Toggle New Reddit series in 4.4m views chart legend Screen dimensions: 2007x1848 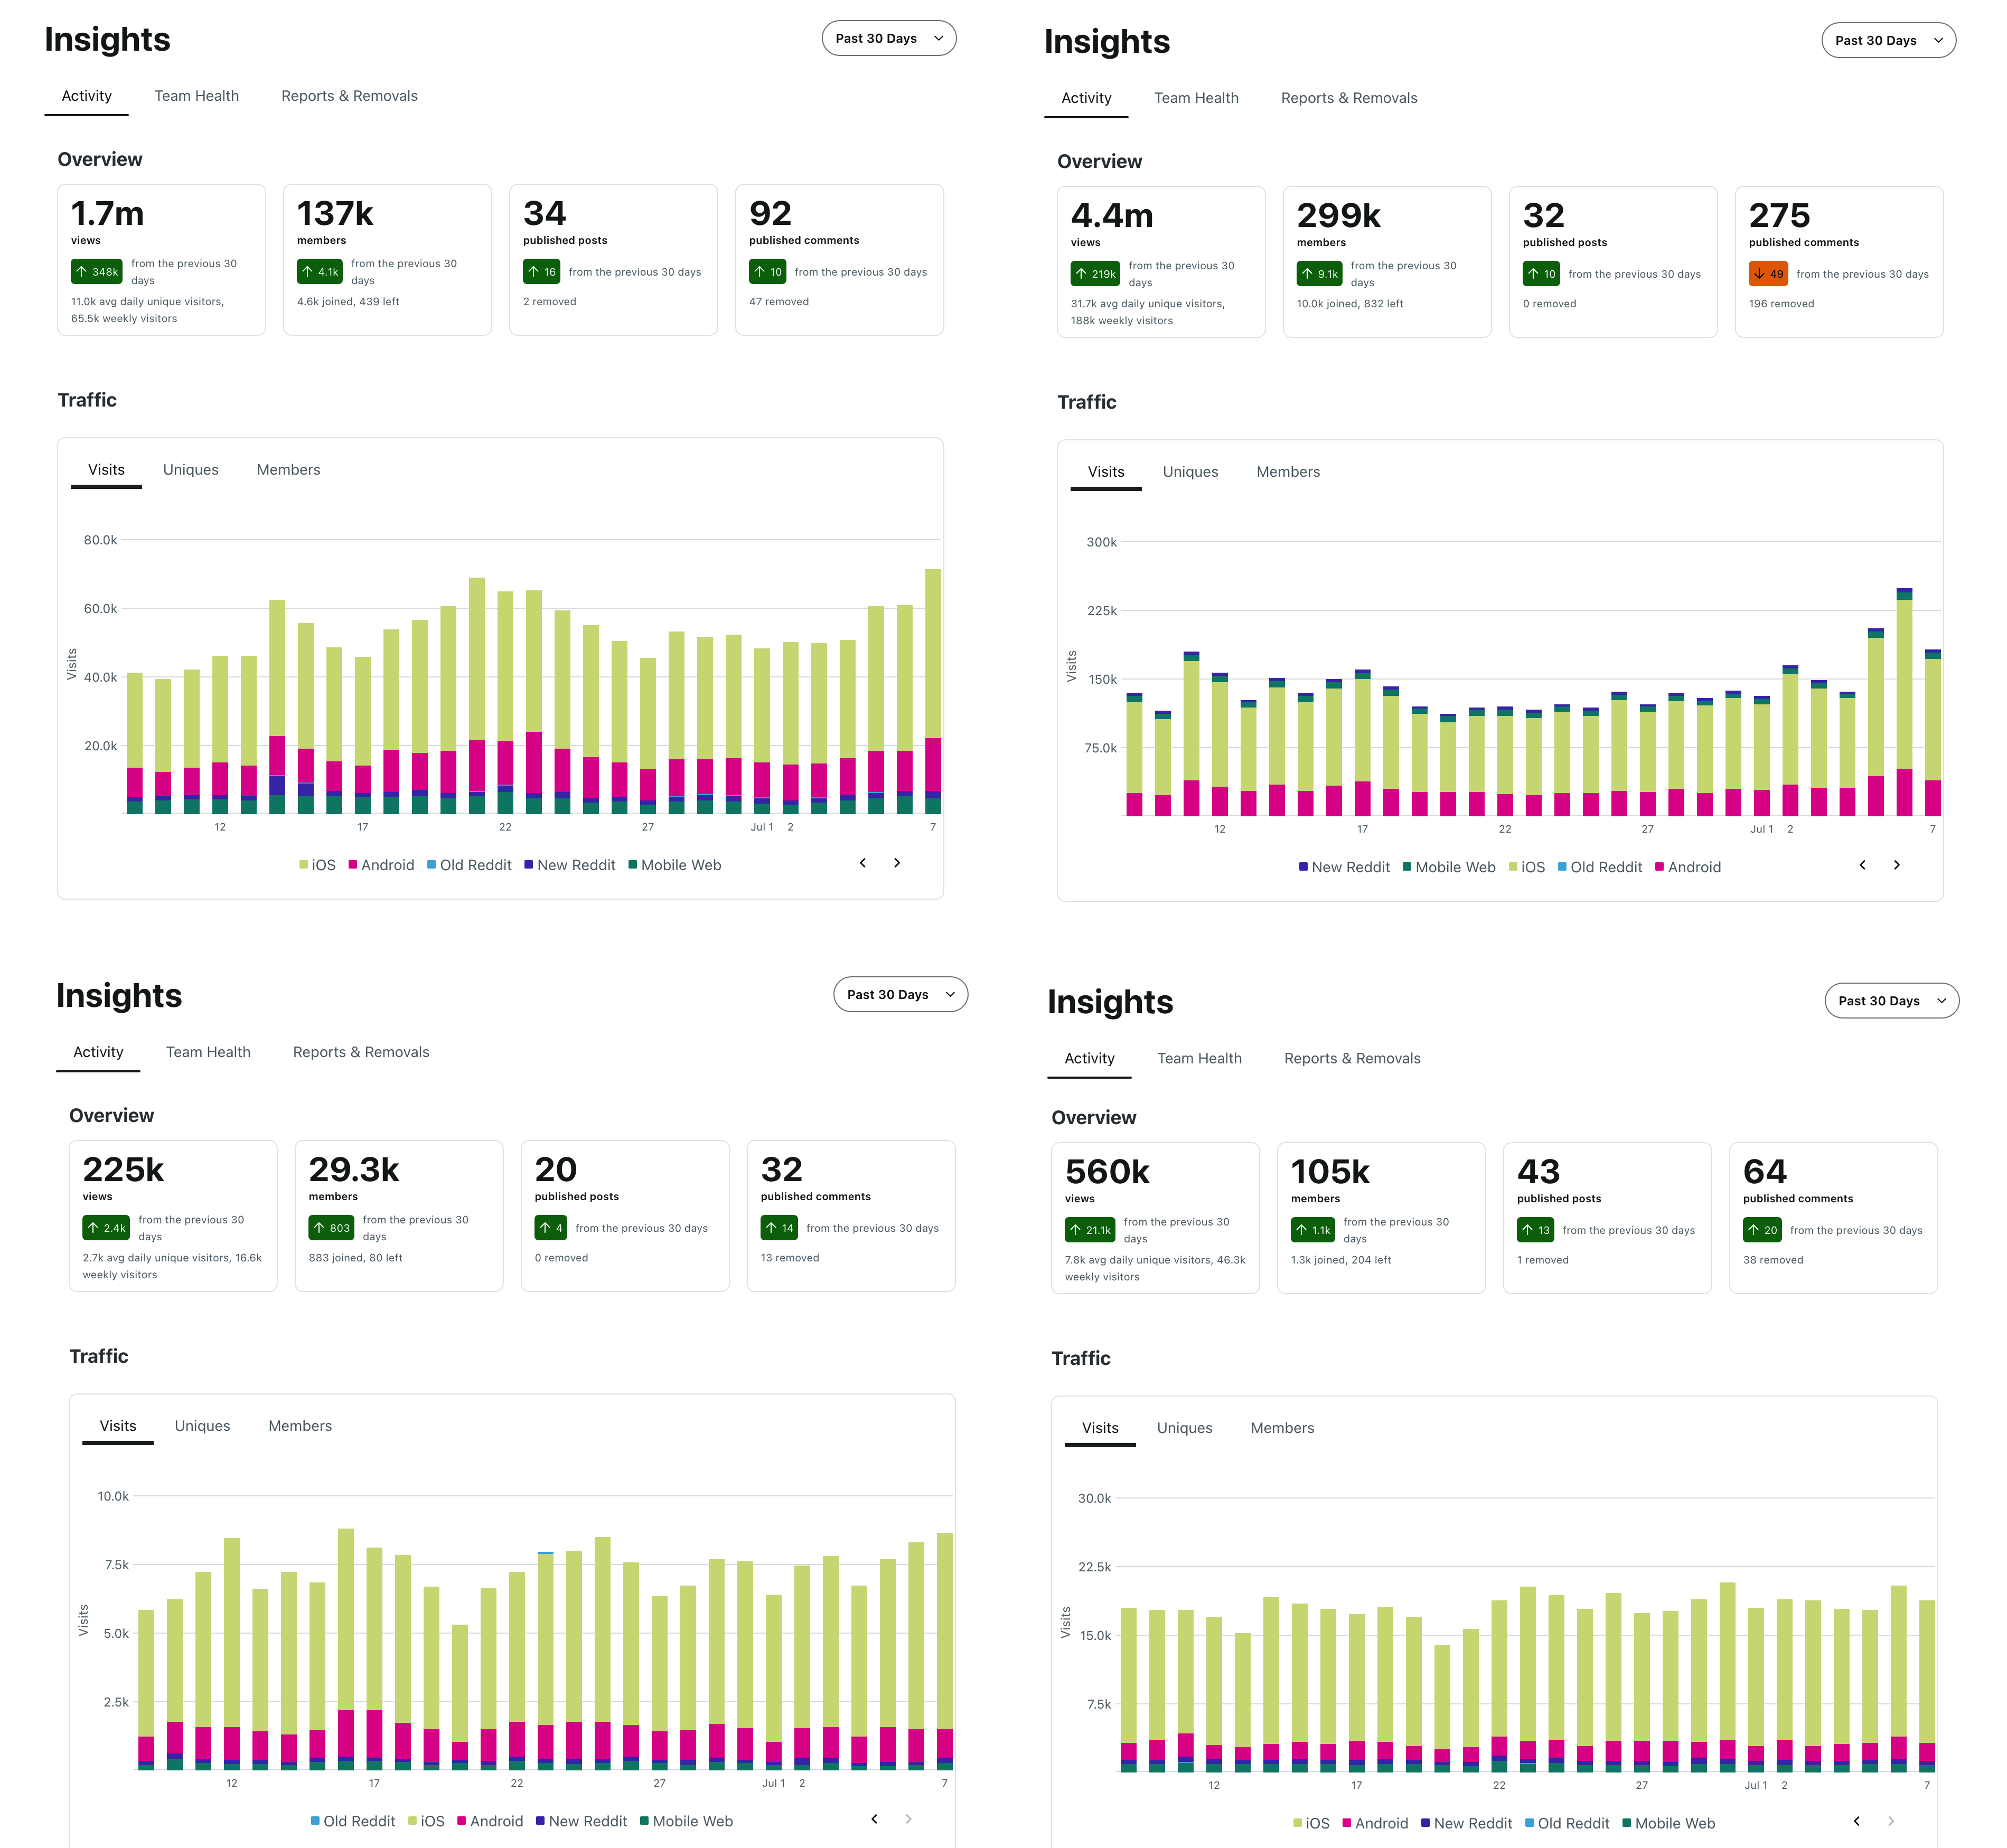[1344, 867]
